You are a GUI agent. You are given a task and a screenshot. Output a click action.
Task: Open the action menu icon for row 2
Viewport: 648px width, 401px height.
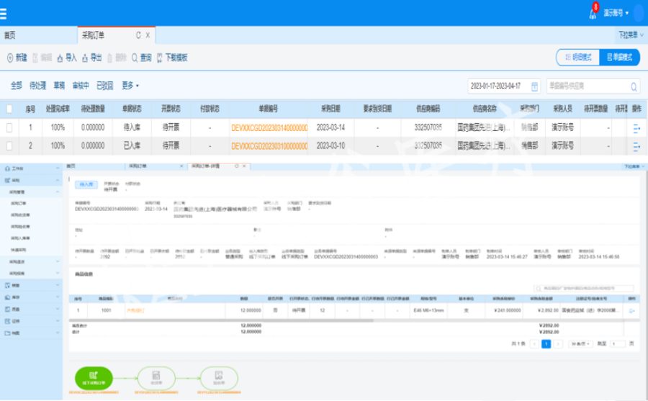pyautogui.click(x=636, y=146)
